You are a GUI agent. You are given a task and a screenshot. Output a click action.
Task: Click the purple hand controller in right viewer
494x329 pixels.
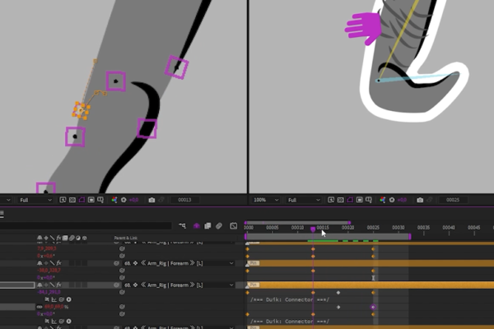361,26
